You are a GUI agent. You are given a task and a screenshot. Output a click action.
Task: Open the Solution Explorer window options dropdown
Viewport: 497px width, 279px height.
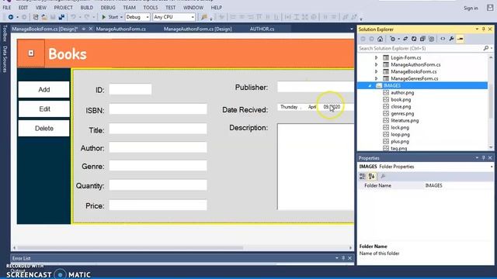point(477,29)
